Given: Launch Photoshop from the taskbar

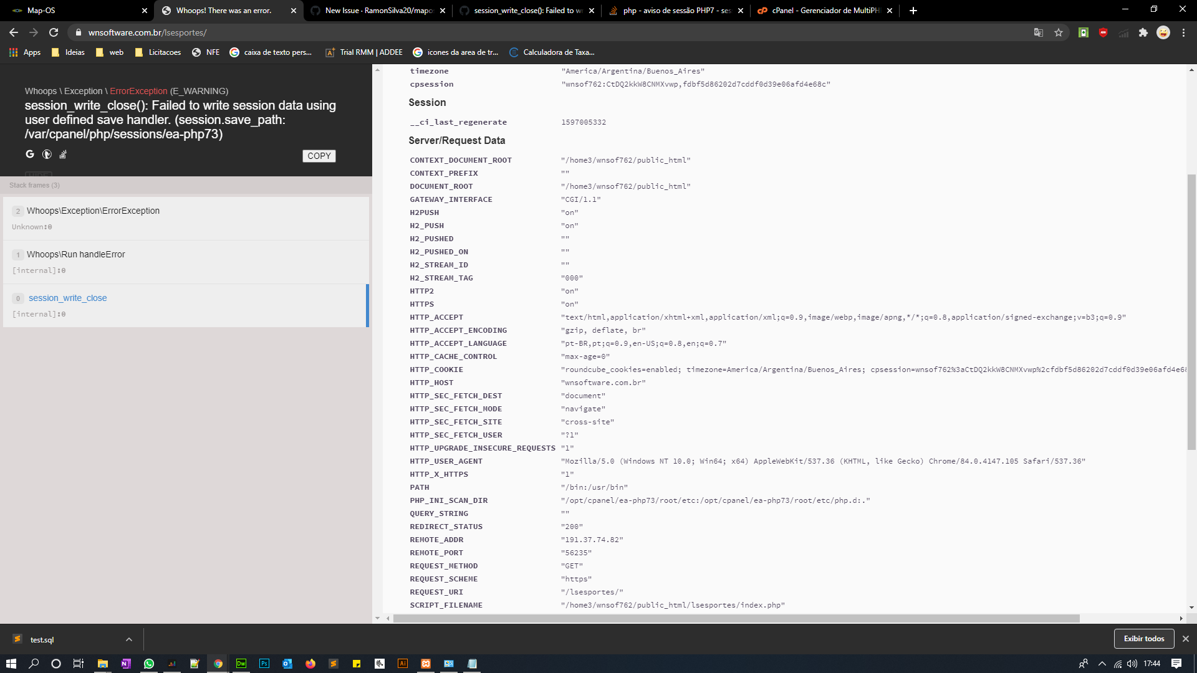Looking at the screenshot, I should click(x=264, y=664).
